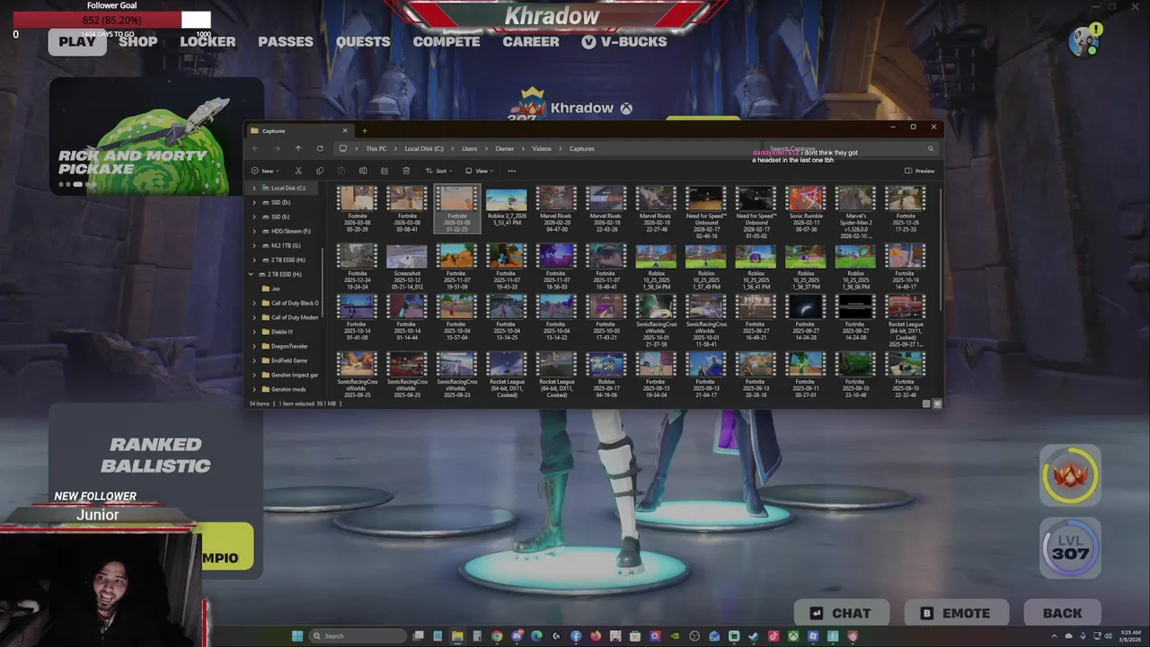Viewport: 1150px width, 647px height.
Task: Select the Call of Duty Black O folder
Action: point(287,303)
